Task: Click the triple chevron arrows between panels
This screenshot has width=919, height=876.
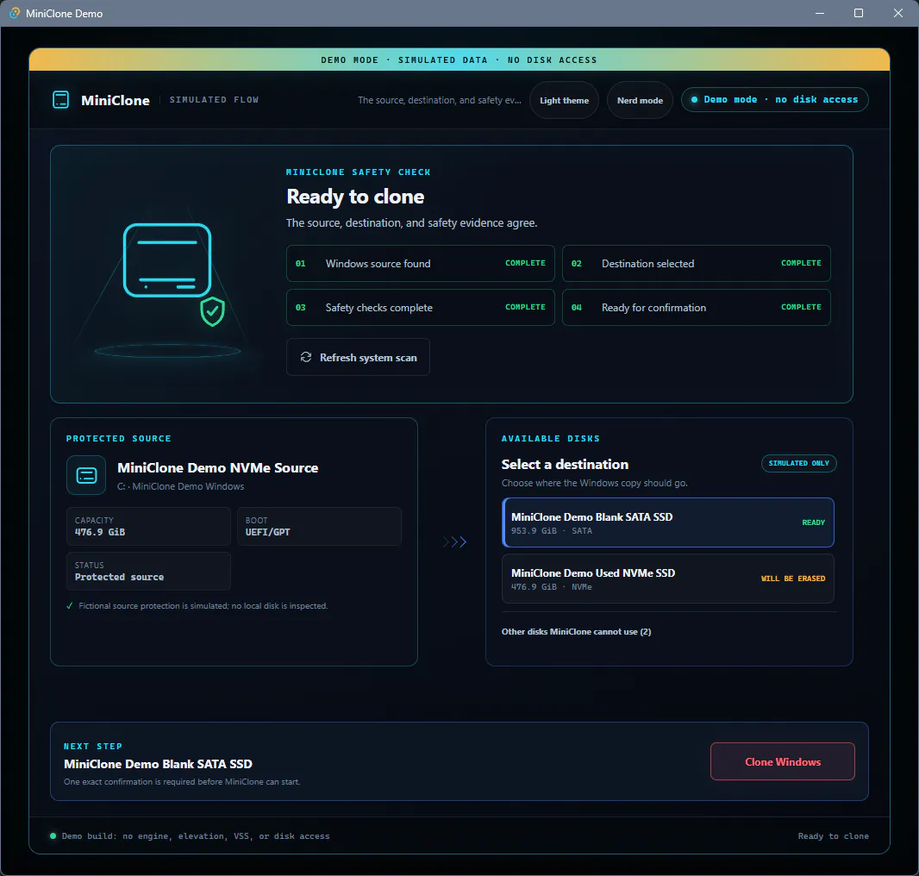Action: click(455, 541)
